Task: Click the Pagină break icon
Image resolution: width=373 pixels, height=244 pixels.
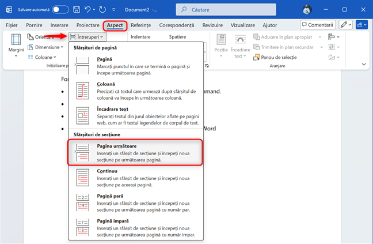Action: pyautogui.click(x=82, y=66)
